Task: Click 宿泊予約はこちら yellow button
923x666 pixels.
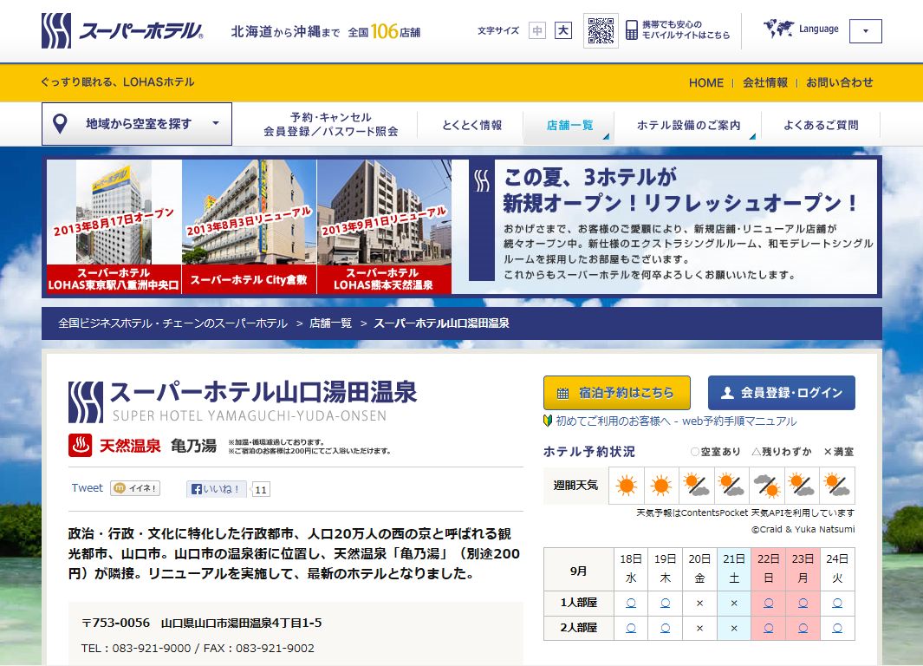Action: coord(617,393)
